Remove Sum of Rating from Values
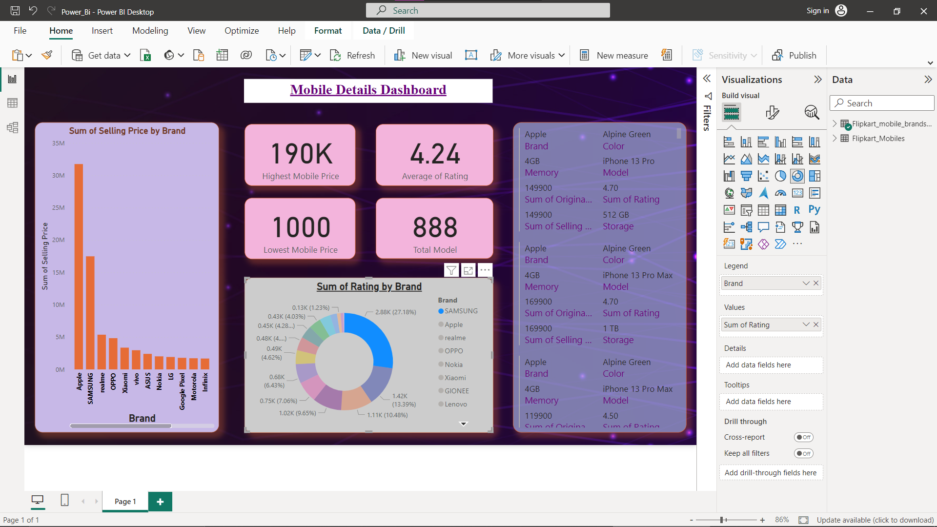Screen dimensions: 937x527 (815, 324)
